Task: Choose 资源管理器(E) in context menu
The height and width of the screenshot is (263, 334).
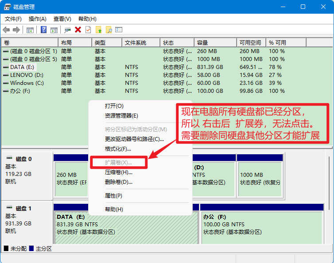Action: (x=121, y=116)
